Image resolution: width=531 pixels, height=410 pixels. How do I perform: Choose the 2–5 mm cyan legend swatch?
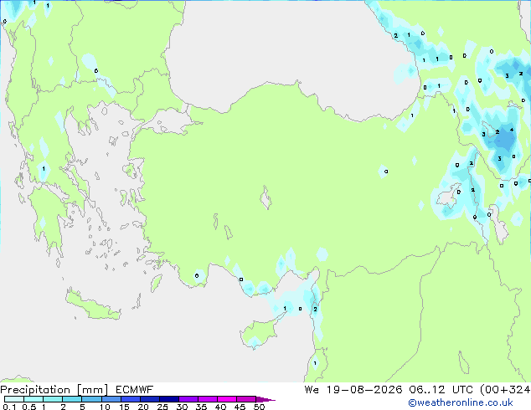tap(72, 399)
